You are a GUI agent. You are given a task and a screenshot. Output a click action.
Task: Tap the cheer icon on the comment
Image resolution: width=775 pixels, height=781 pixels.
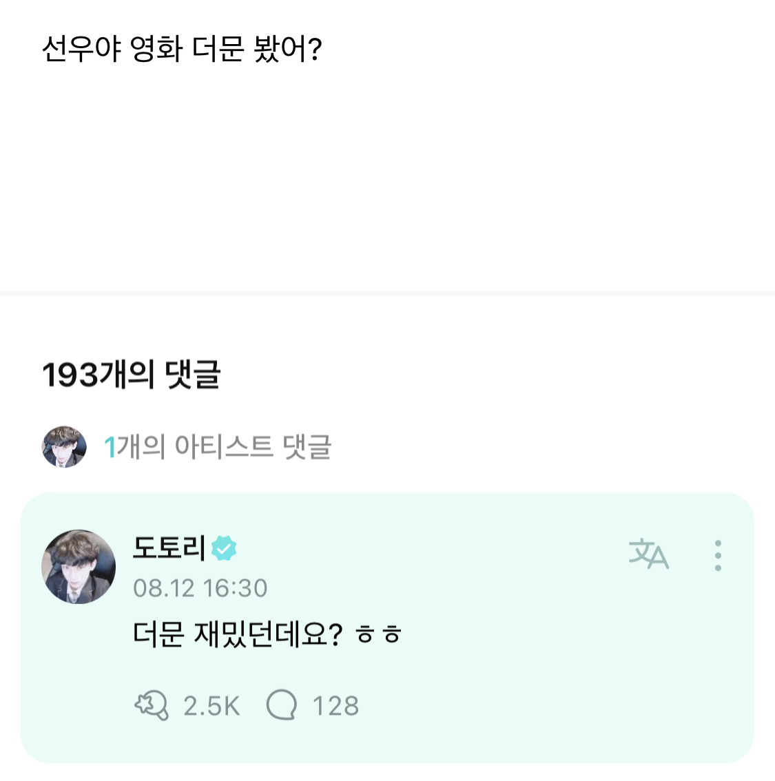click(151, 706)
